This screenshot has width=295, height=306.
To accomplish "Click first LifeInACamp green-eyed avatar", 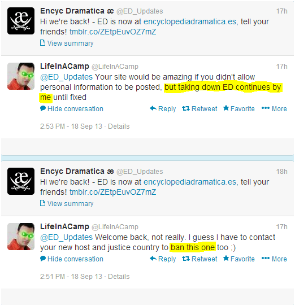I will (x=21, y=76).
